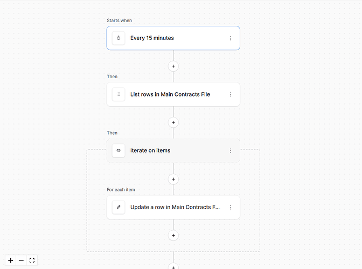Zoom in on the workflow canvas
The image size is (362, 269).
point(11,260)
